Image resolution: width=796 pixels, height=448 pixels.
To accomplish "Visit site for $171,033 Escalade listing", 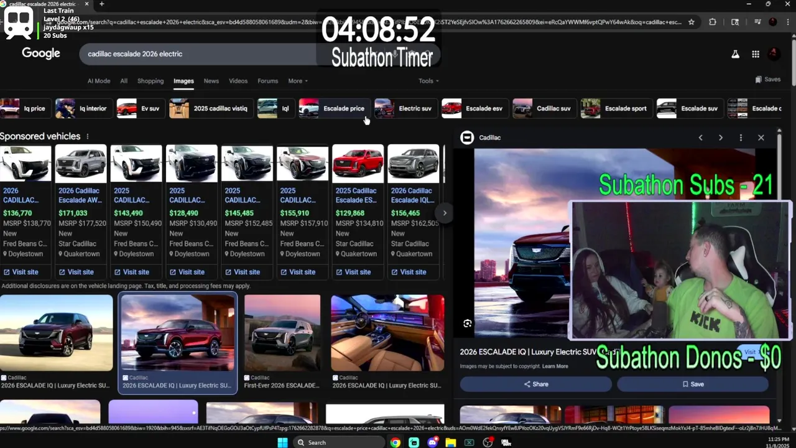I will 76,272.
